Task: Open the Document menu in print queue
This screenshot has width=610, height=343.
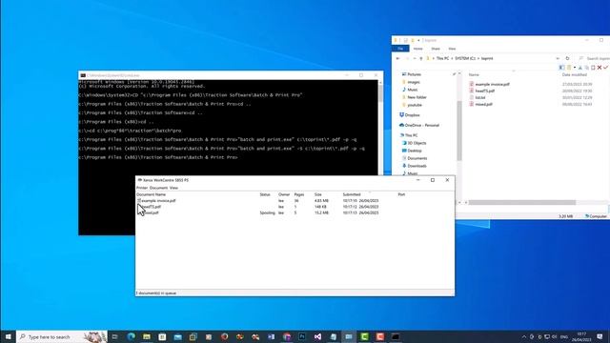Action: click(x=159, y=188)
